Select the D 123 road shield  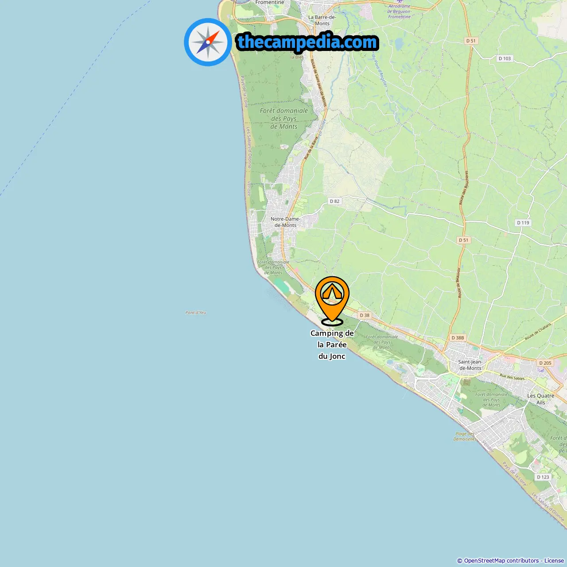point(543,477)
